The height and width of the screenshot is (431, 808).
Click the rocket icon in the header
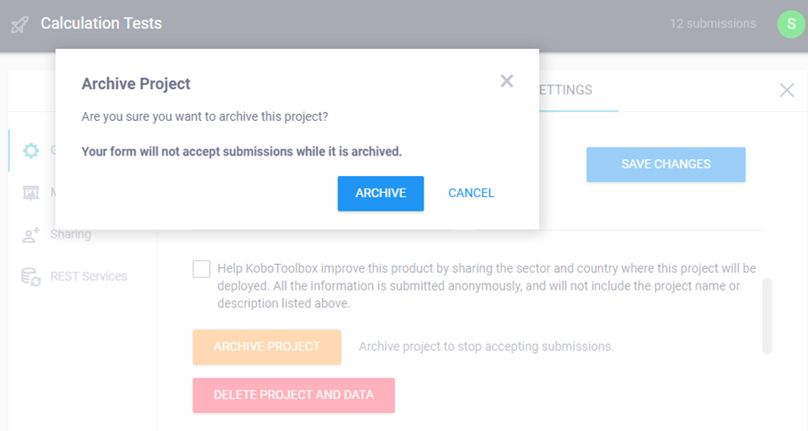[x=20, y=24]
